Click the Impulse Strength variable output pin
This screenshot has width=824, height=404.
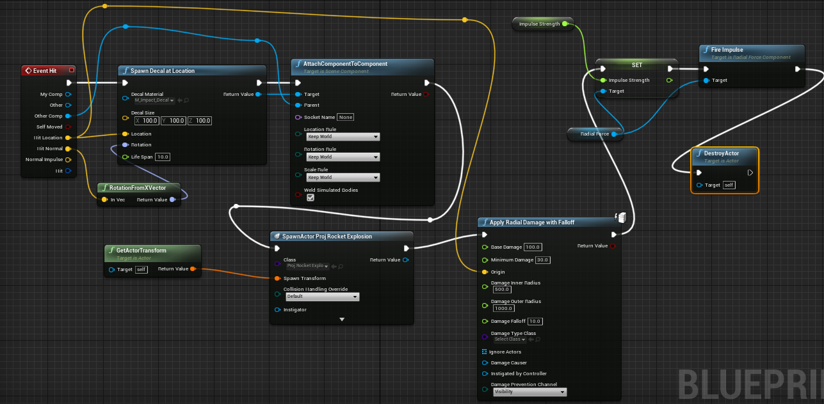tap(565, 24)
